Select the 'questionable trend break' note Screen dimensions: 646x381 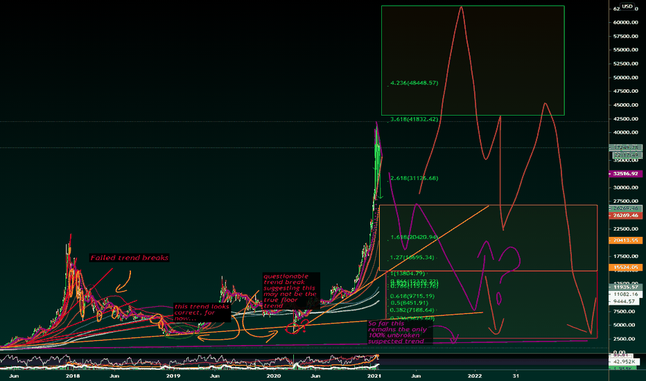point(291,291)
